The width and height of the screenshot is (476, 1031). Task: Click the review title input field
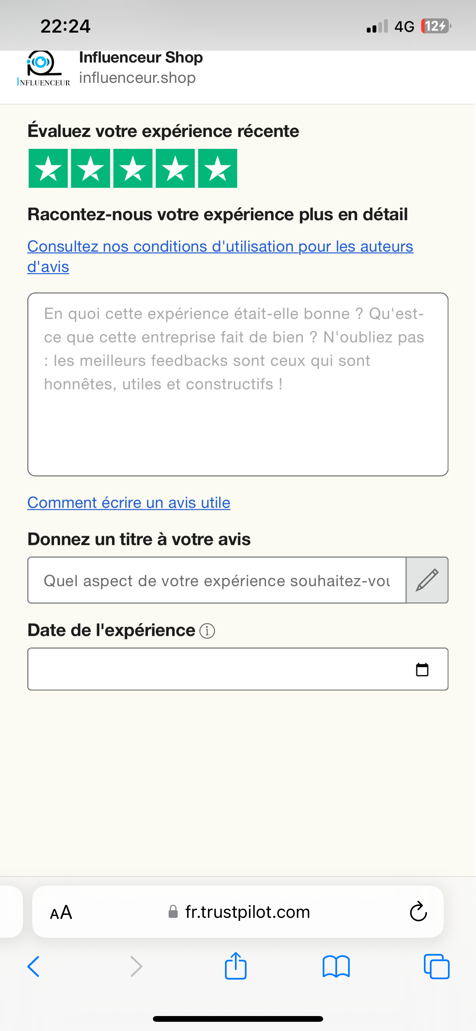(x=217, y=580)
